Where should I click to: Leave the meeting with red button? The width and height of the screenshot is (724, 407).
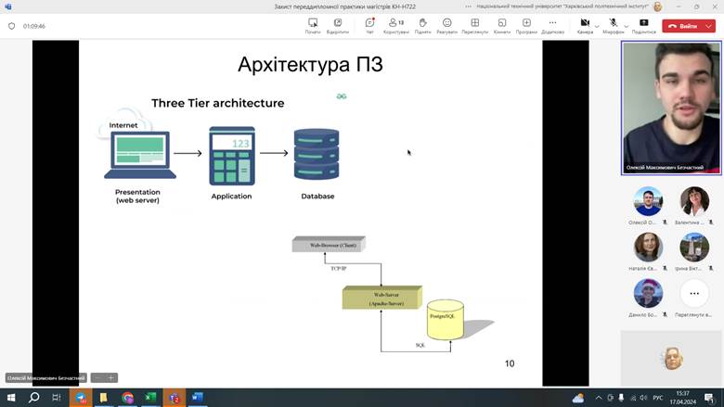683,26
